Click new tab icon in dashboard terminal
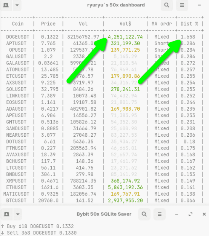This screenshot has height=236, width=209. click(6, 5)
